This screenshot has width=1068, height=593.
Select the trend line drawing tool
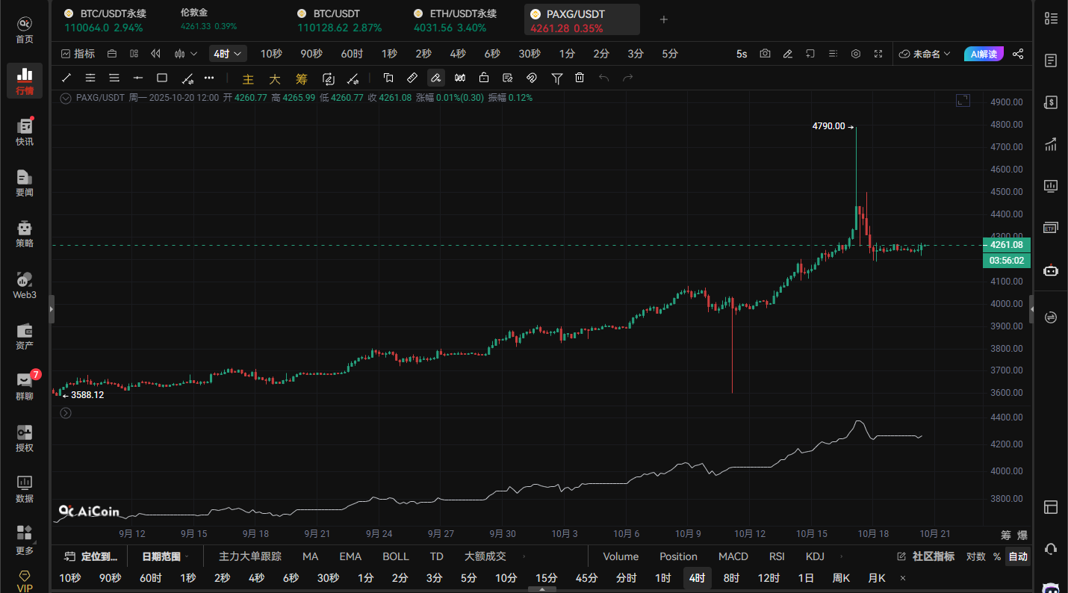point(66,78)
